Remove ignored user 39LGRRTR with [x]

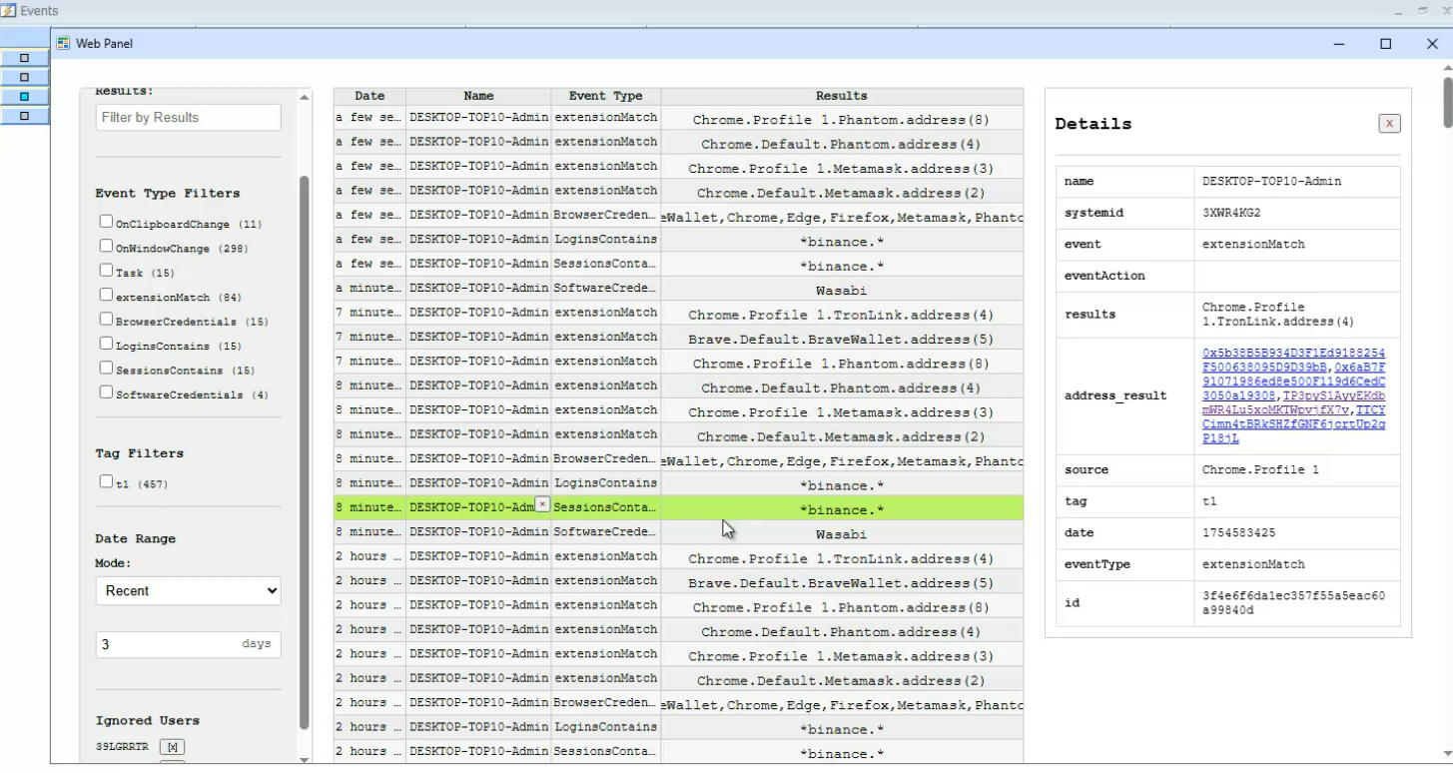(x=172, y=747)
